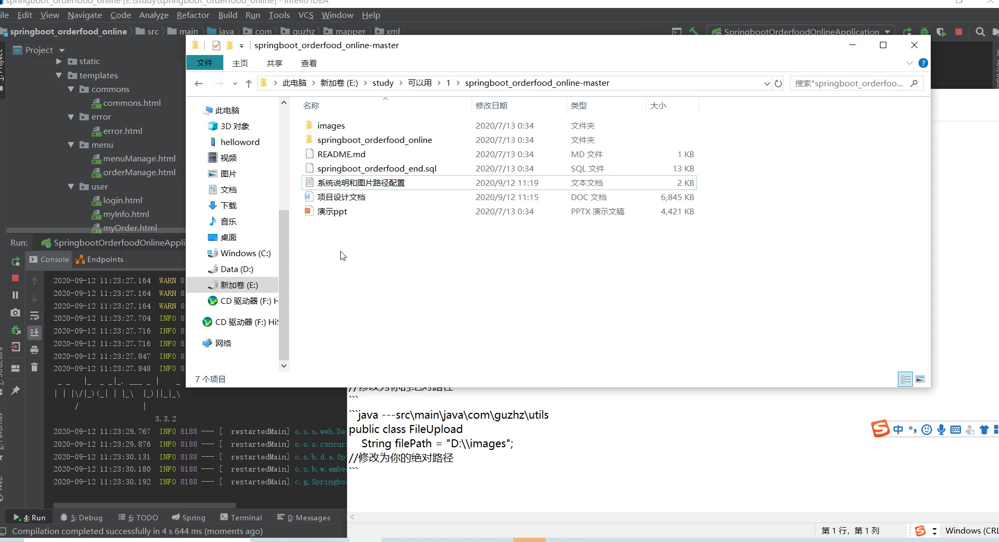Open Data (D:) drive in navigation pane
999x542 pixels.
click(x=237, y=269)
